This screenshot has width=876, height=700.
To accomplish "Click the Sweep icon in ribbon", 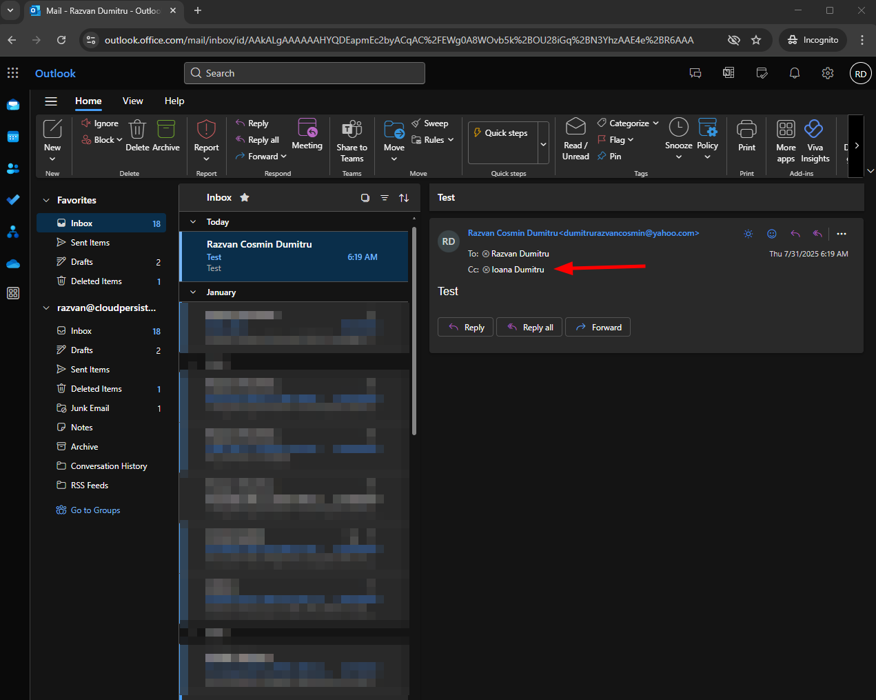I will click(416, 123).
